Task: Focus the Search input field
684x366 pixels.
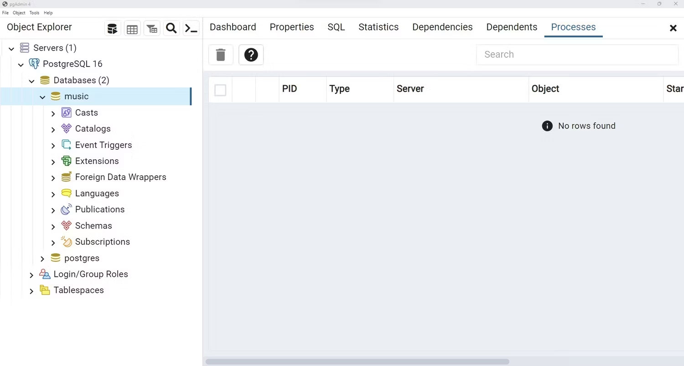Action: pyautogui.click(x=577, y=55)
